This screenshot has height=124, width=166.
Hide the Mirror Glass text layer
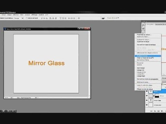coord(147,100)
